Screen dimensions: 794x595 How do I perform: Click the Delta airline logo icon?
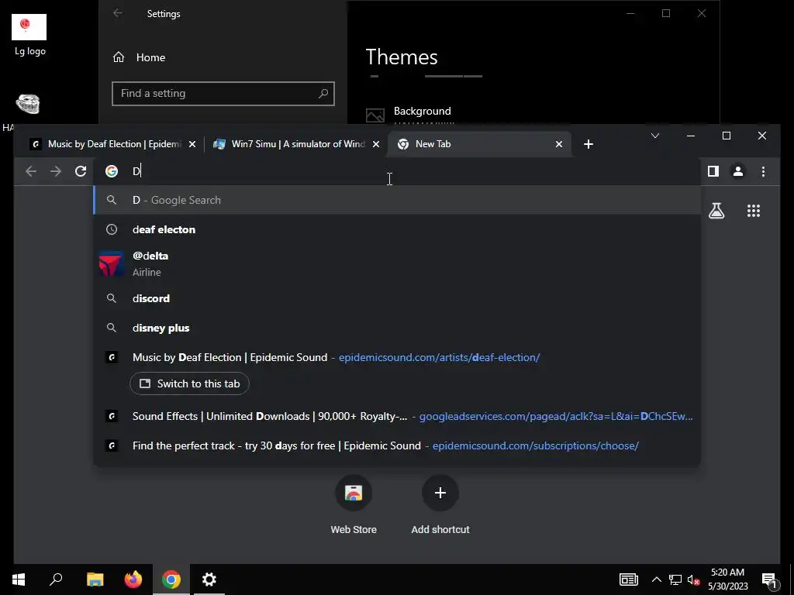(111, 263)
